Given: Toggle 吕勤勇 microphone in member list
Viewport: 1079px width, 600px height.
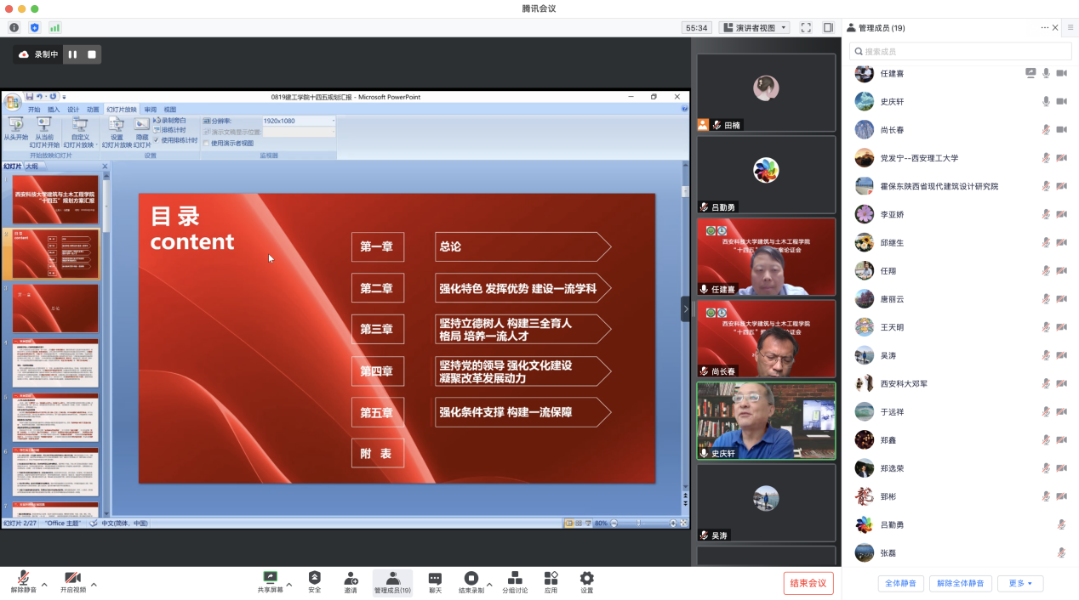Looking at the screenshot, I should pos(1061,524).
